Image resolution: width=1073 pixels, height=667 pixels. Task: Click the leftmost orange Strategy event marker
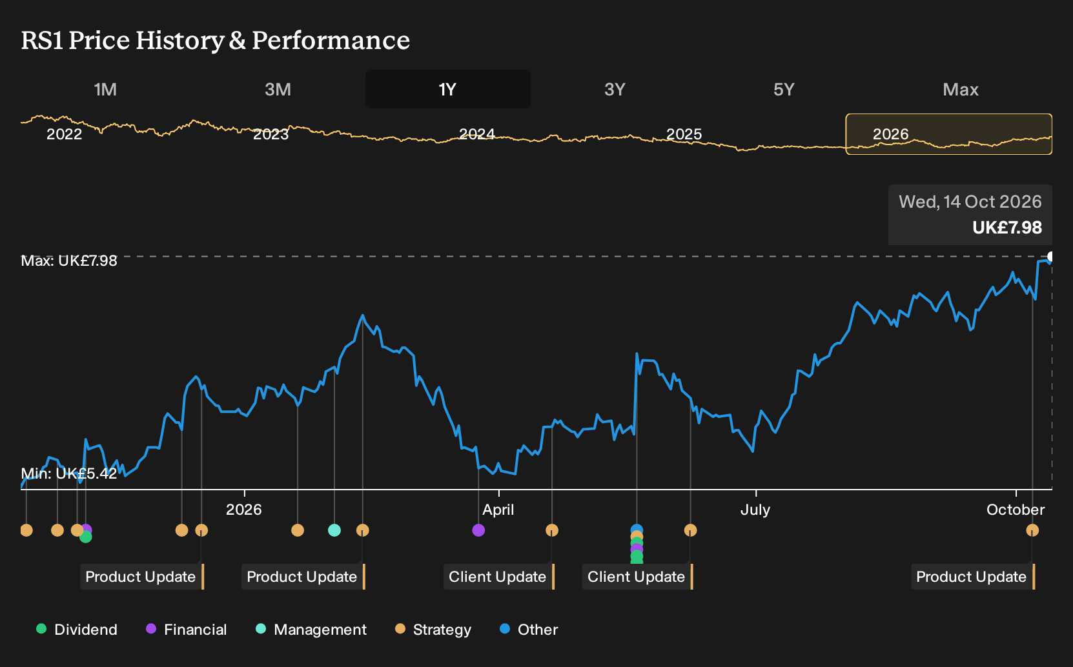tap(26, 530)
